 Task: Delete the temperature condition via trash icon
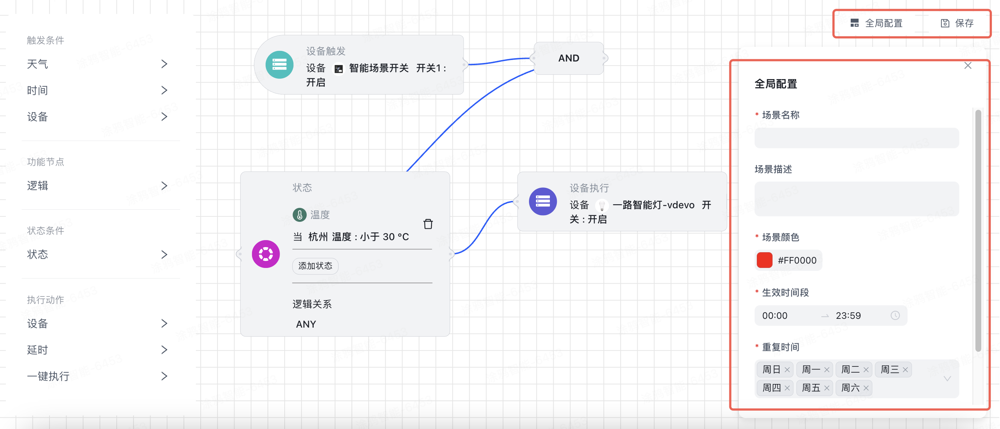[428, 224]
